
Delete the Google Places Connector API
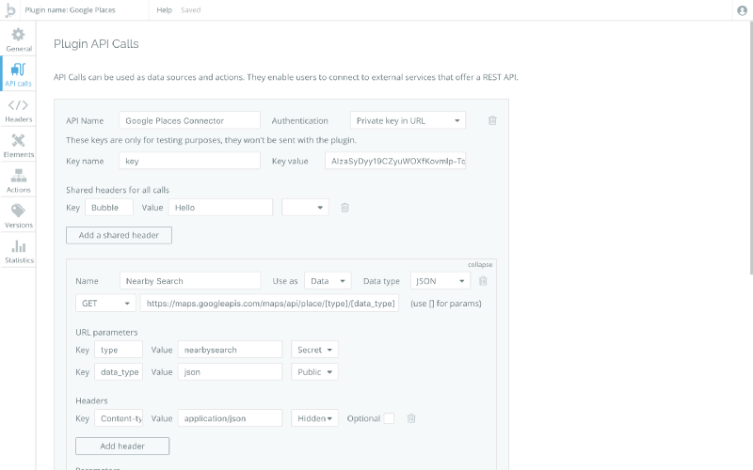(492, 120)
